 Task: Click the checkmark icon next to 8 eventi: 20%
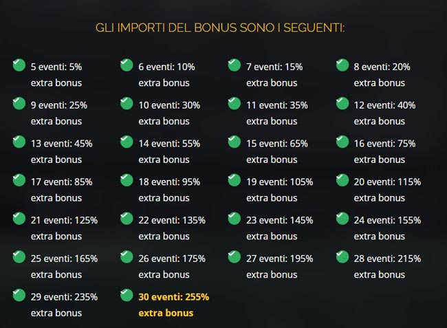pyautogui.click(x=342, y=65)
